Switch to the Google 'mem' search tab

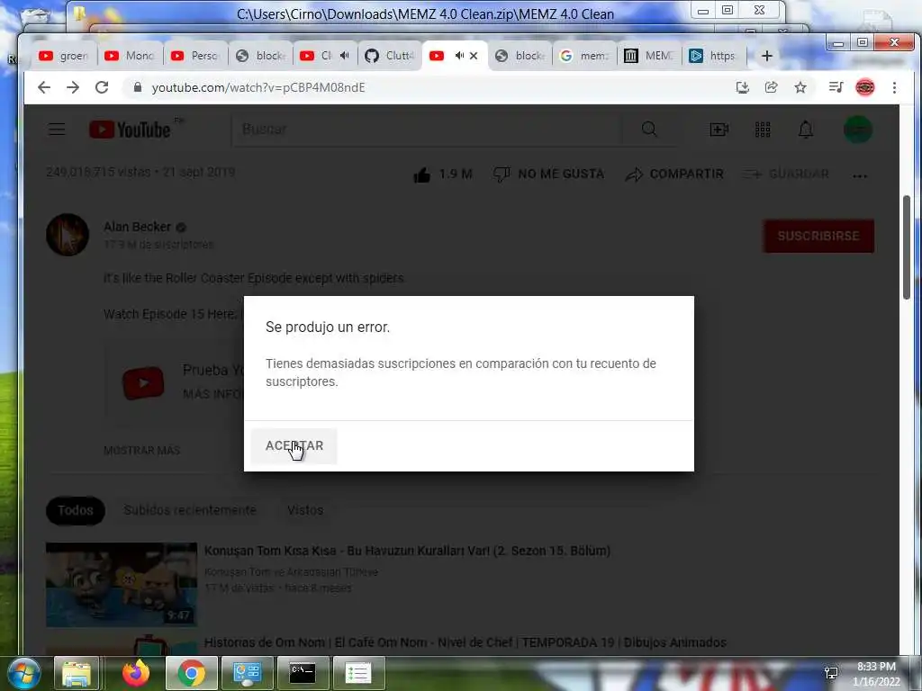pyautogui.click(x=584, y=56)
